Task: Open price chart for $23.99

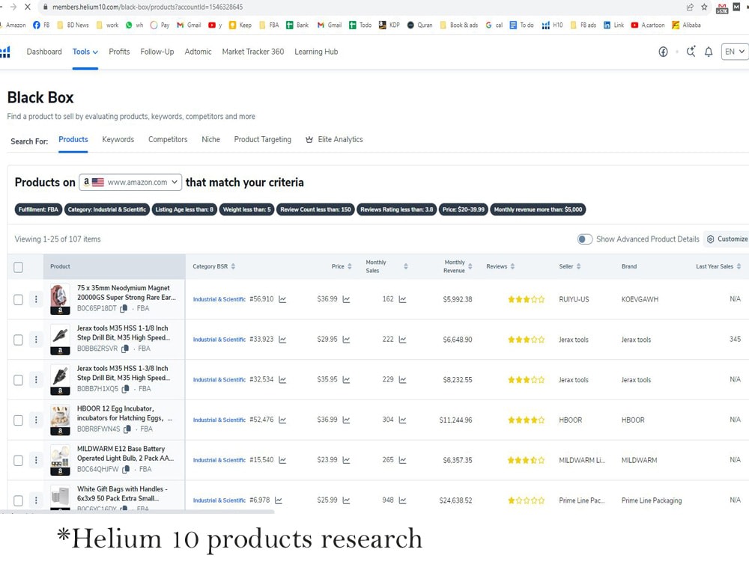Action: tap(346, 460)
